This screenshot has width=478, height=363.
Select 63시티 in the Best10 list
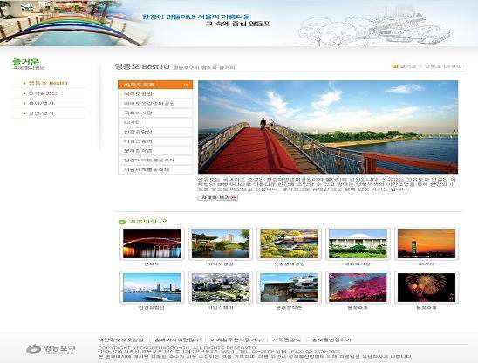coord(155,122)
